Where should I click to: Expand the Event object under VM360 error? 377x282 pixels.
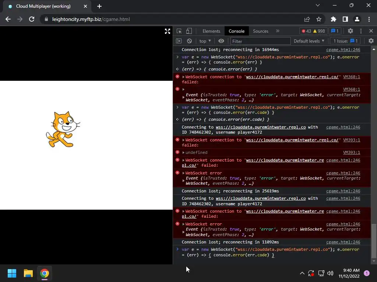coord(183,97)
